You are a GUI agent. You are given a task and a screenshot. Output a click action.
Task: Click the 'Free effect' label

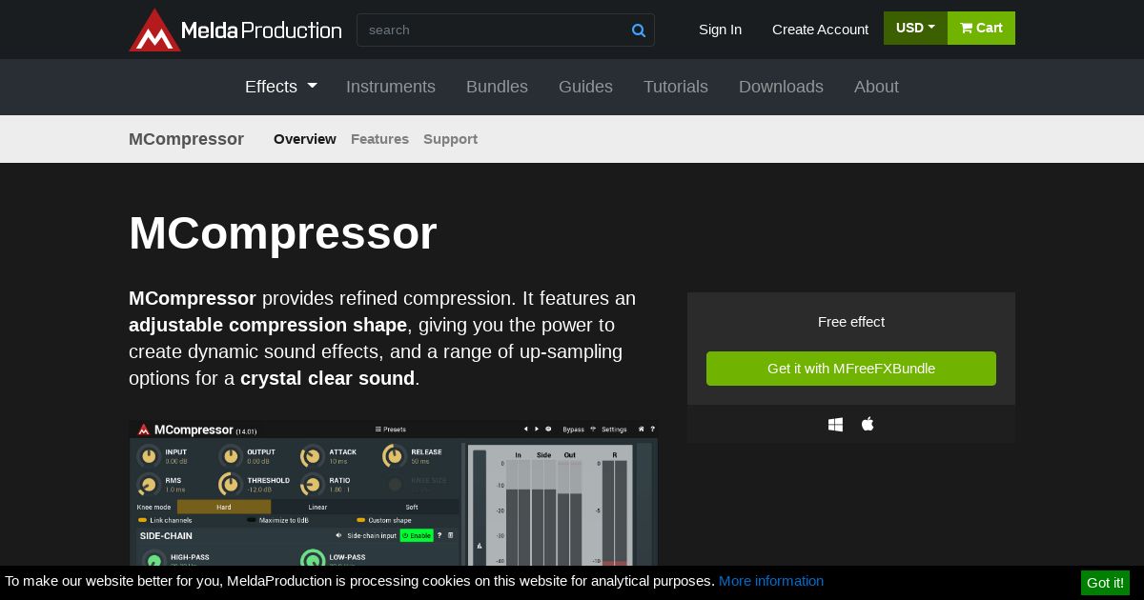851,322
